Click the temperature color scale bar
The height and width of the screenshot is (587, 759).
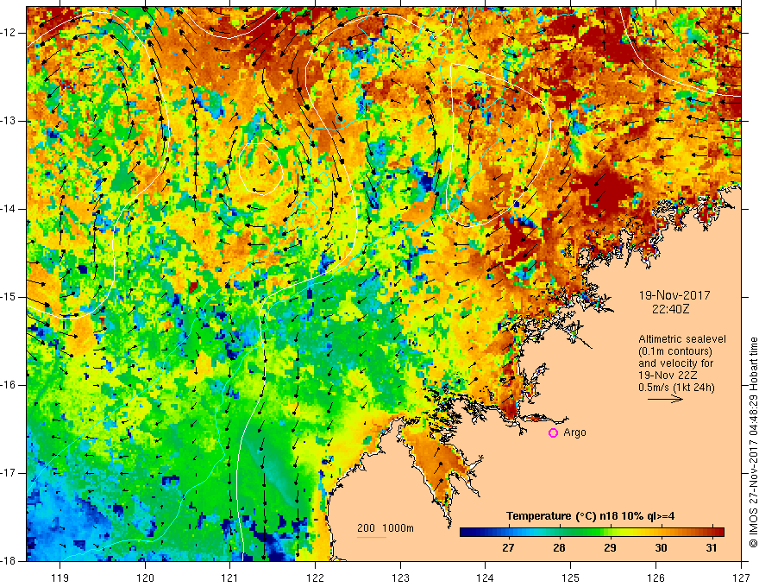[x=592, y=533]
